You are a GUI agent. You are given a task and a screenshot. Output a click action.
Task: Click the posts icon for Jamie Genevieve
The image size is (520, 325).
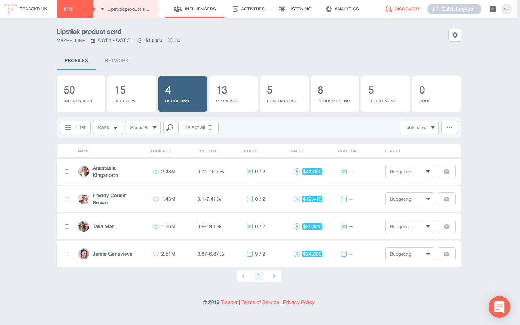point(250,254)
